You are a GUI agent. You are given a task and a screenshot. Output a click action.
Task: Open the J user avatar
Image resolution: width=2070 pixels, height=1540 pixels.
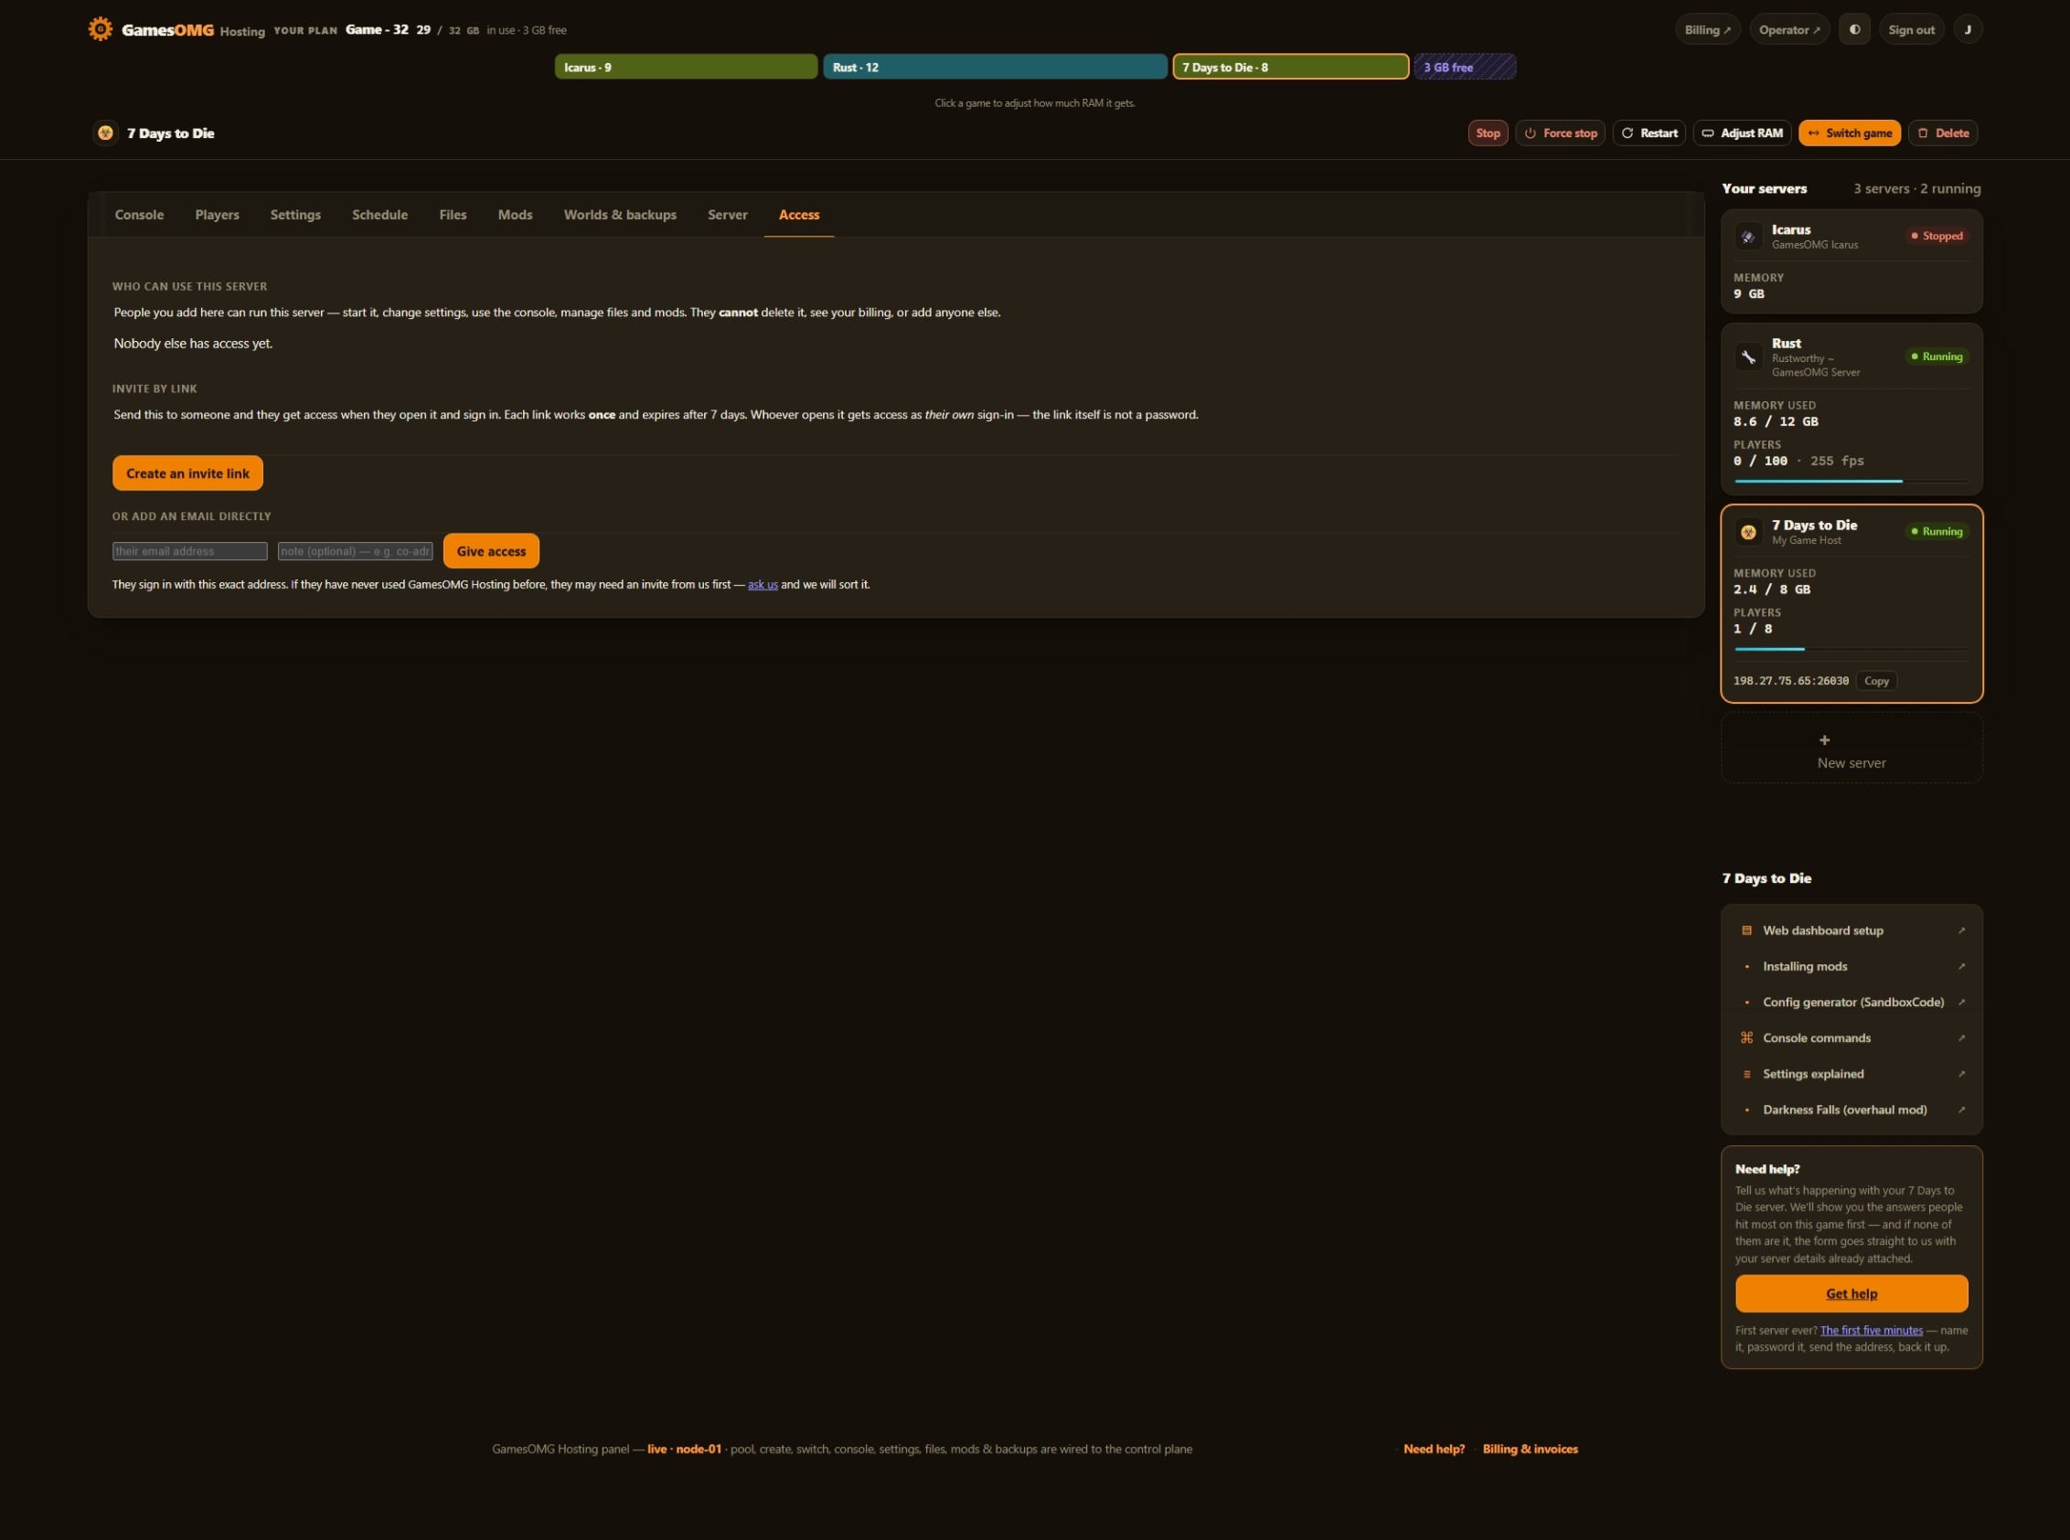1968,30
